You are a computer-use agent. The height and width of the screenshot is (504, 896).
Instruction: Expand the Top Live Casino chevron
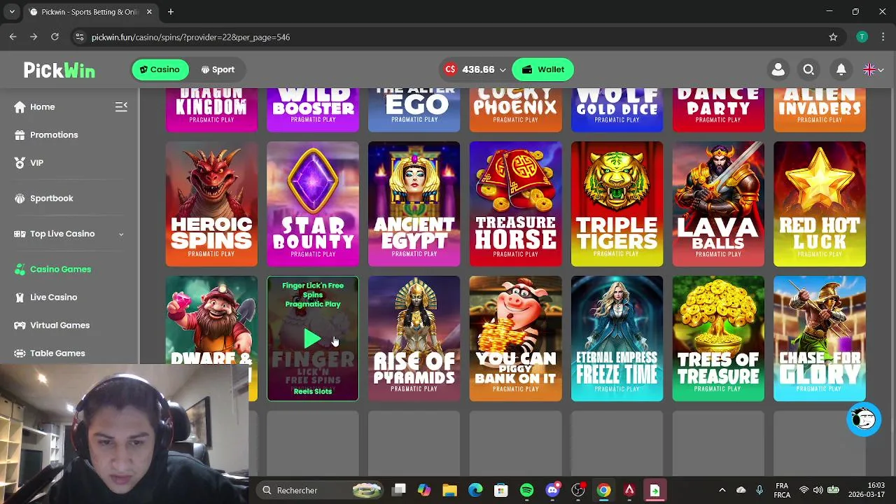click(121, 234)
